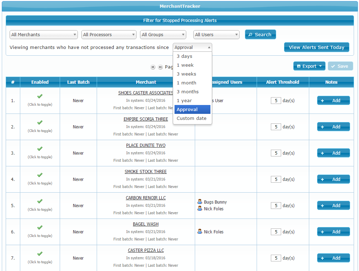
Task: Click the first page pagination icon
Action: click(x=153, y=67)
